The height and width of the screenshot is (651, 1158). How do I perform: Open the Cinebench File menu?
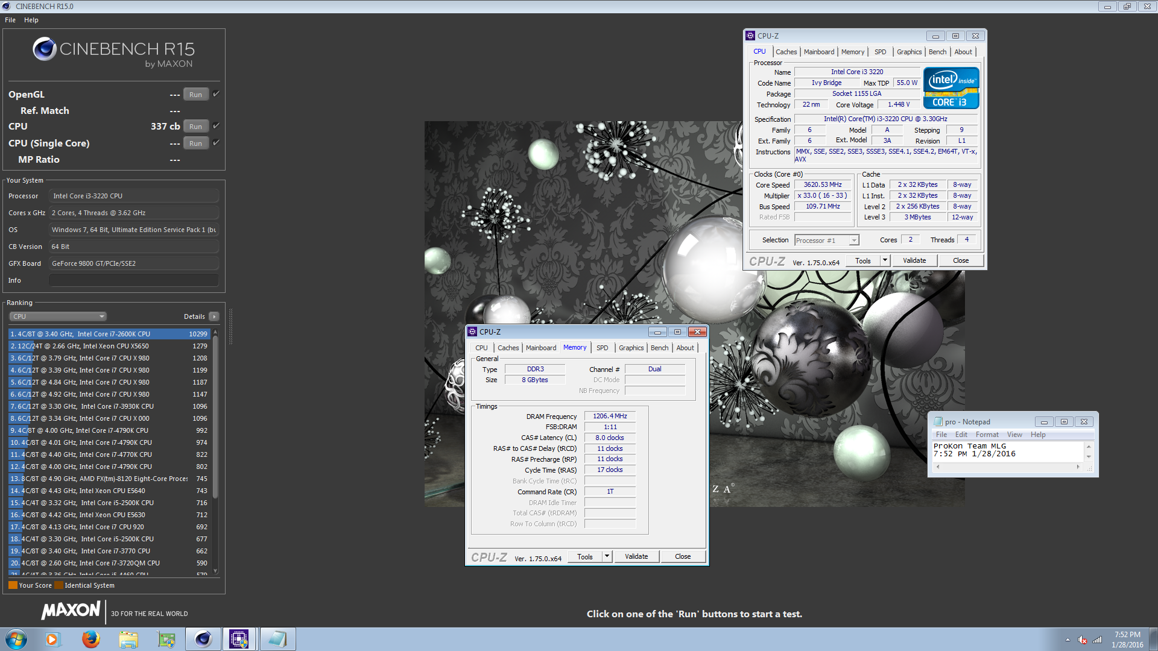click(x=10, y=20)
